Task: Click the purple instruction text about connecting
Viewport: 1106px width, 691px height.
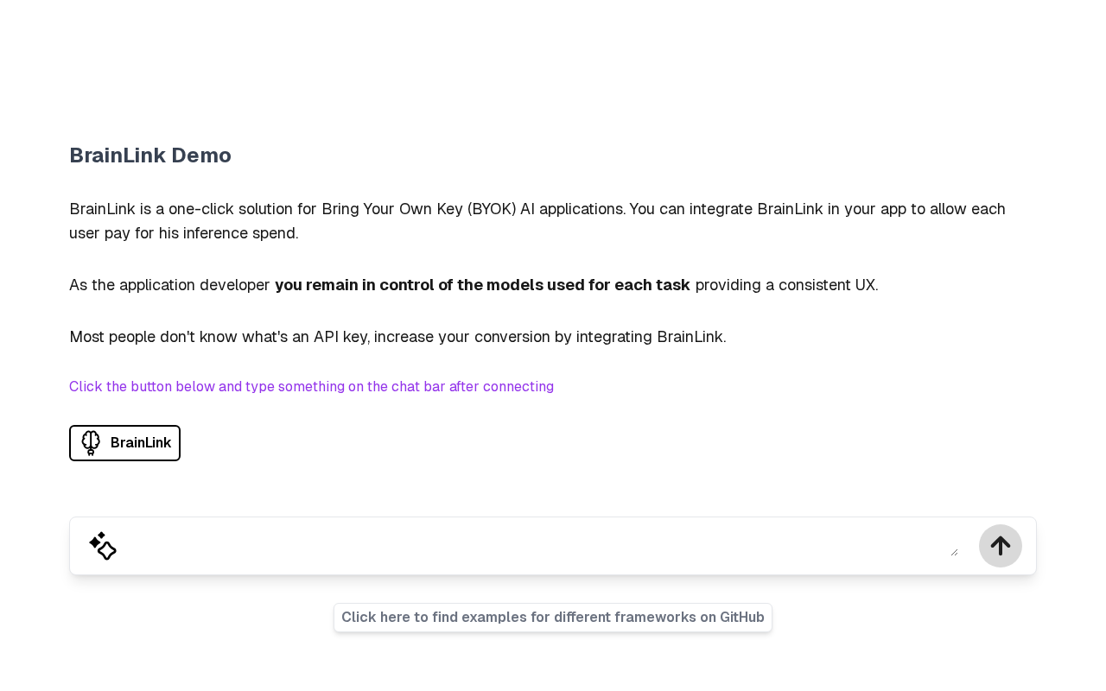Action: click(x=311, y=387)
